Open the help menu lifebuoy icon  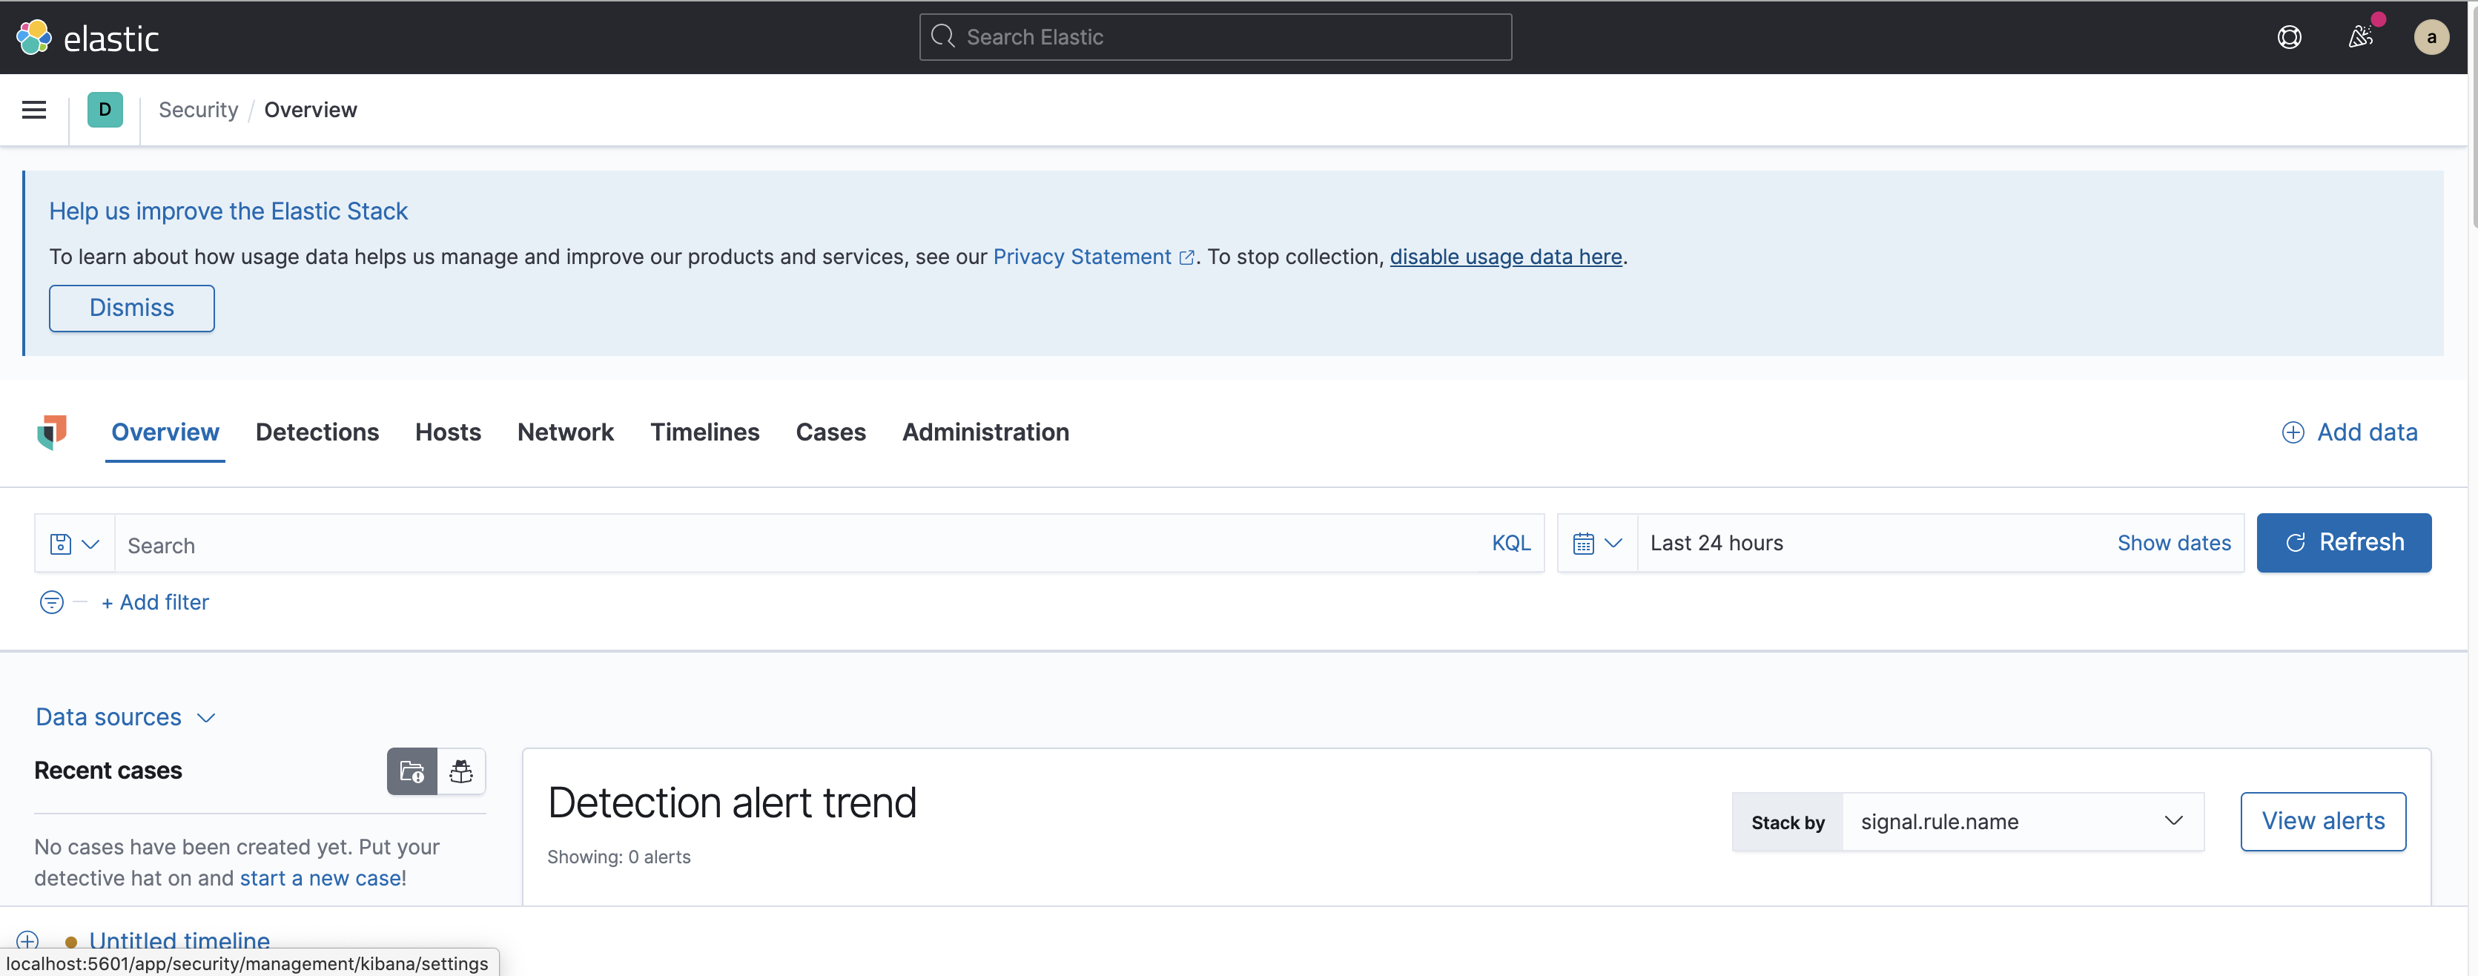click(x=2288, y=38)
